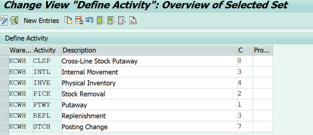
Task: Open Details via the magnifier icon
Action: tap(14, 20)
